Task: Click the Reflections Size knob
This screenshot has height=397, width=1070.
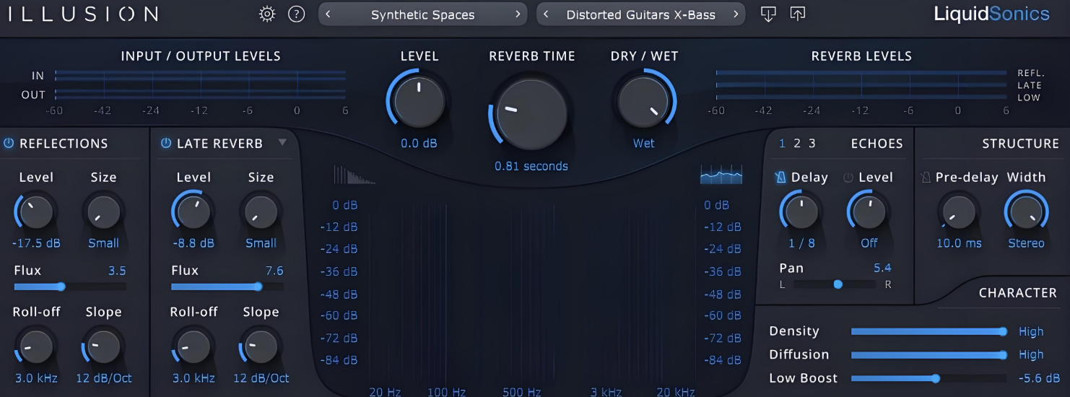Action: point(103,212)
